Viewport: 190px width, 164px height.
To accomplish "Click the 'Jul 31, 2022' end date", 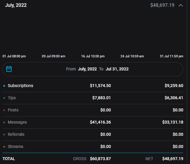I will click(117, 69).
